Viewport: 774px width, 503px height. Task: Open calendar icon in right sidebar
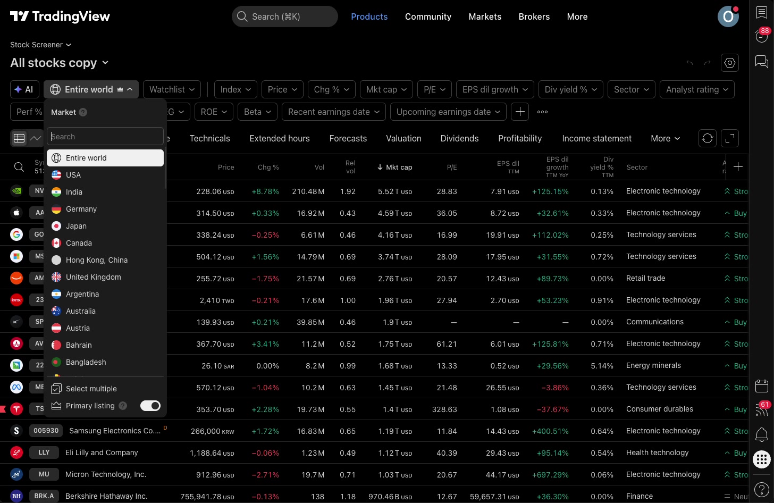pos(762,385)
